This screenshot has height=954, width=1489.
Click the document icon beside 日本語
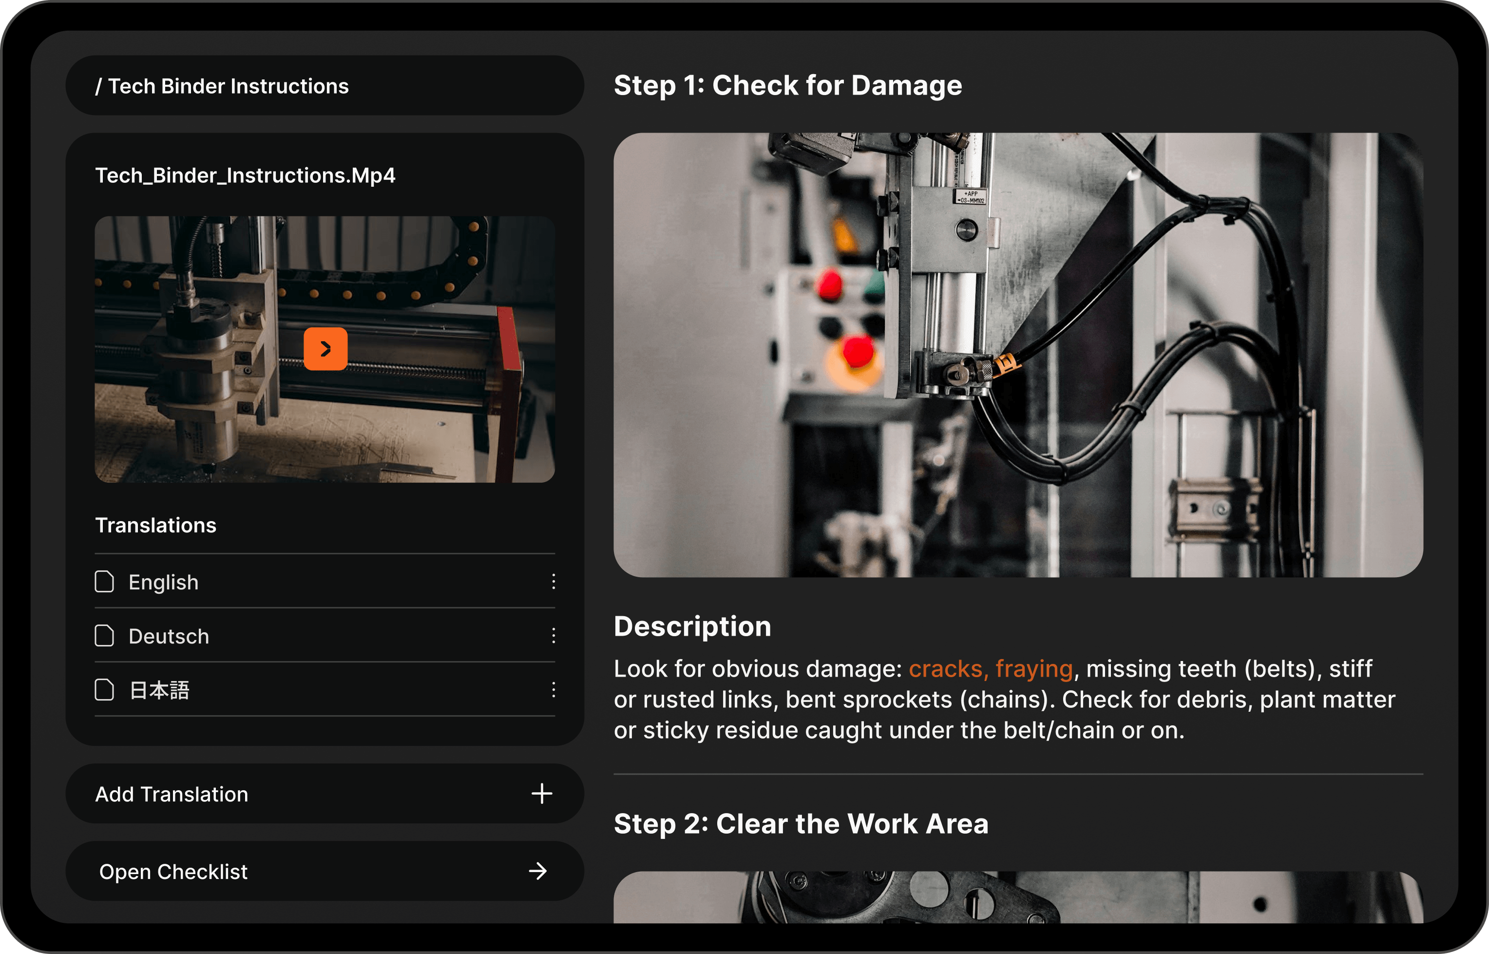tap(104, 689)
